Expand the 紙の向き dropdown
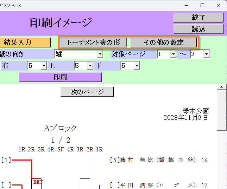 [x=100, y=54]
